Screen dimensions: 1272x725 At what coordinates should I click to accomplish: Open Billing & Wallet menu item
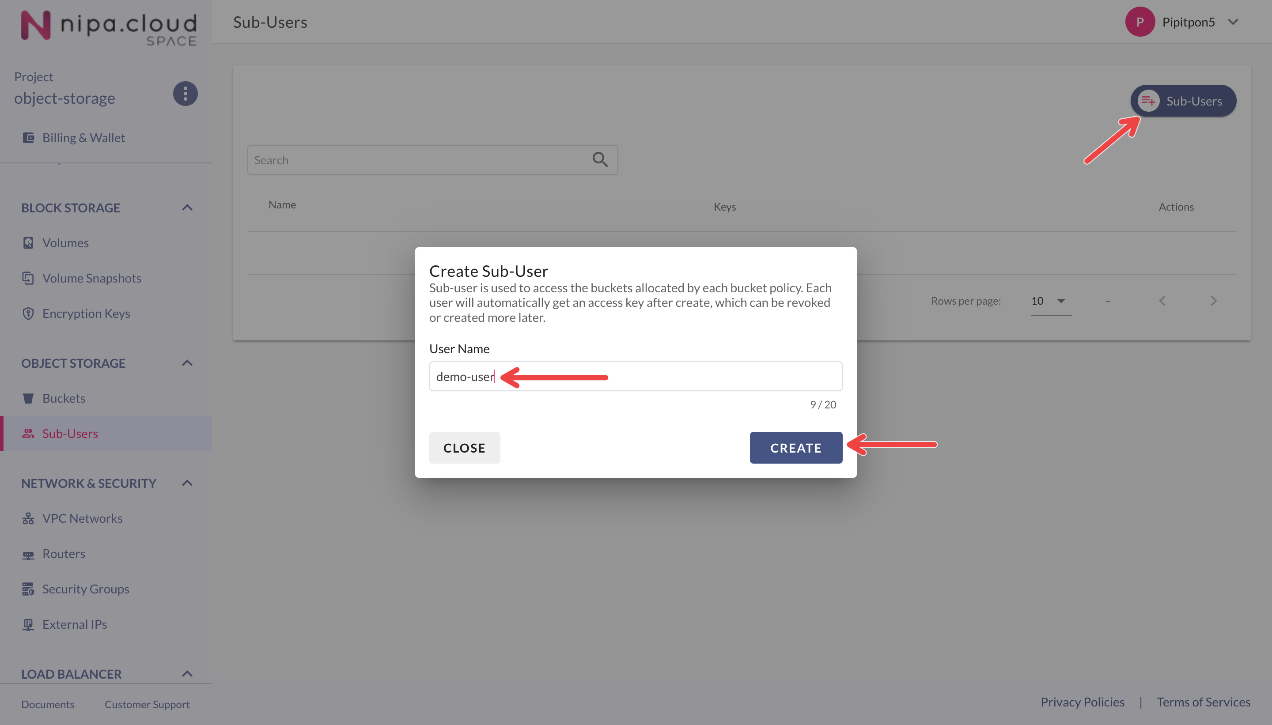(x=83, y=137)
